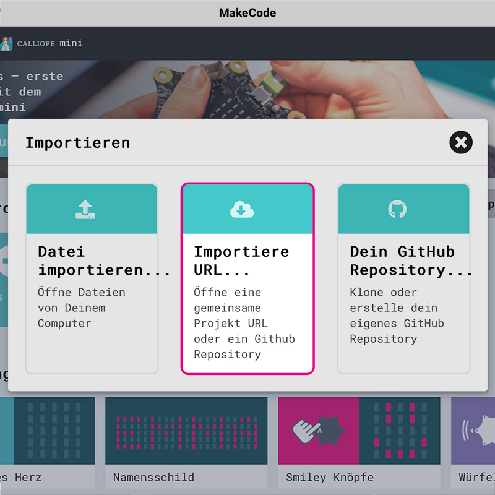The image size is (495, 495).
Task: Open the Herz tutorial thumbnail
Action: click(x=48, y=431)
